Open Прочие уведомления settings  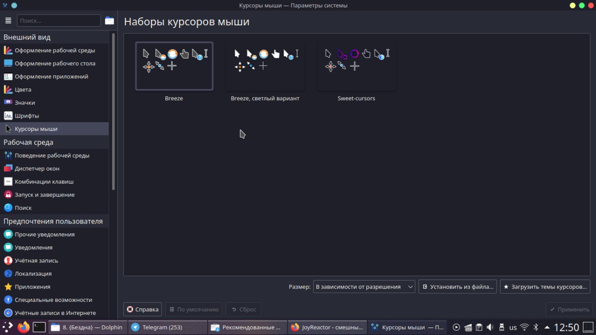click(54, 234)
